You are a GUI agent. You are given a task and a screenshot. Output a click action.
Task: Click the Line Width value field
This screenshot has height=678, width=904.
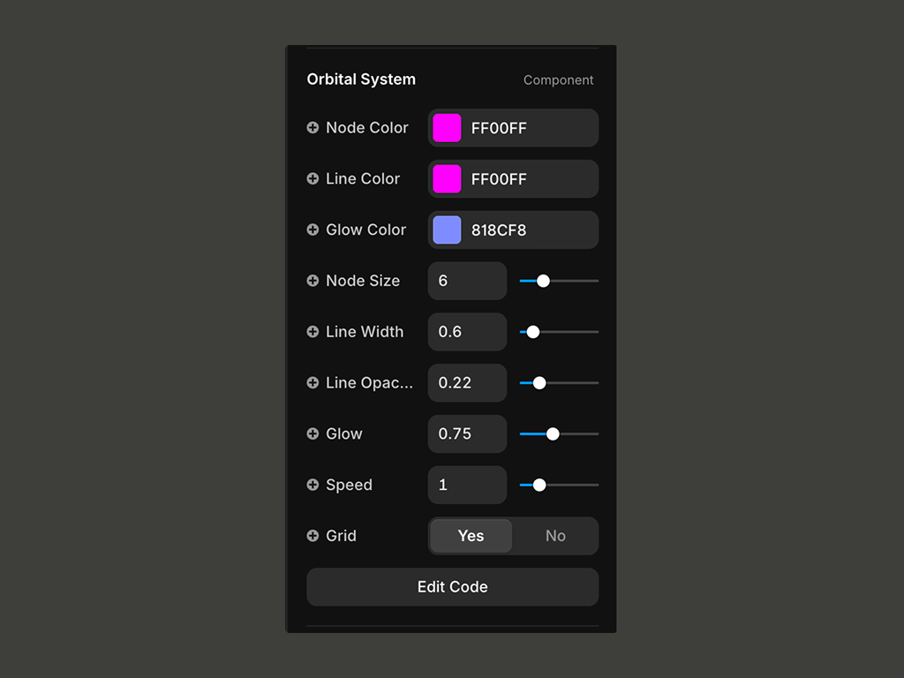point(467,332)
